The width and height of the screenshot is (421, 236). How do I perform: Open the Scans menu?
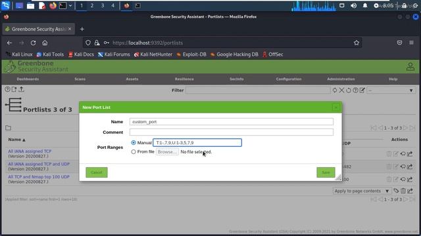(80, 79)
